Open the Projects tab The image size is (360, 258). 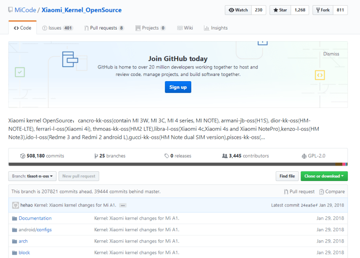150,28
